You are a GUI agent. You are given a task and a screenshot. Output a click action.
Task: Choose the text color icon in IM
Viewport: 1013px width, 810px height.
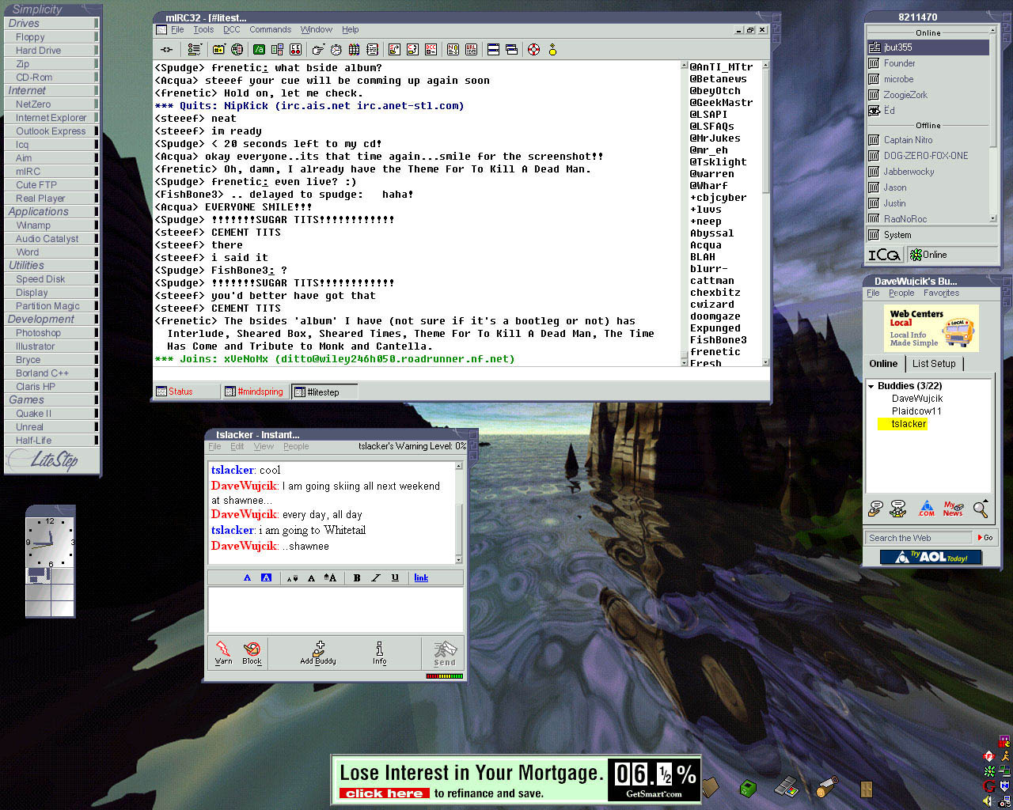point(247,577)
